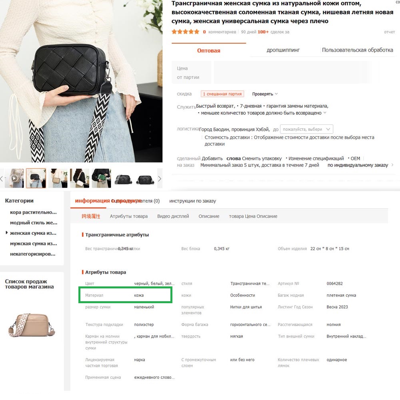The width and height of the screenshot is (400, 400).
Task: Jump to Видео дисплей section
Action: [173, 216]
